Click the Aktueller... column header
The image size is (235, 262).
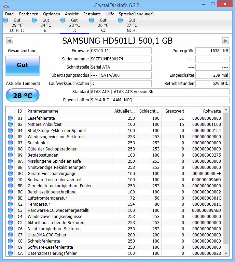pyautogui.click(x=124, y=111)
